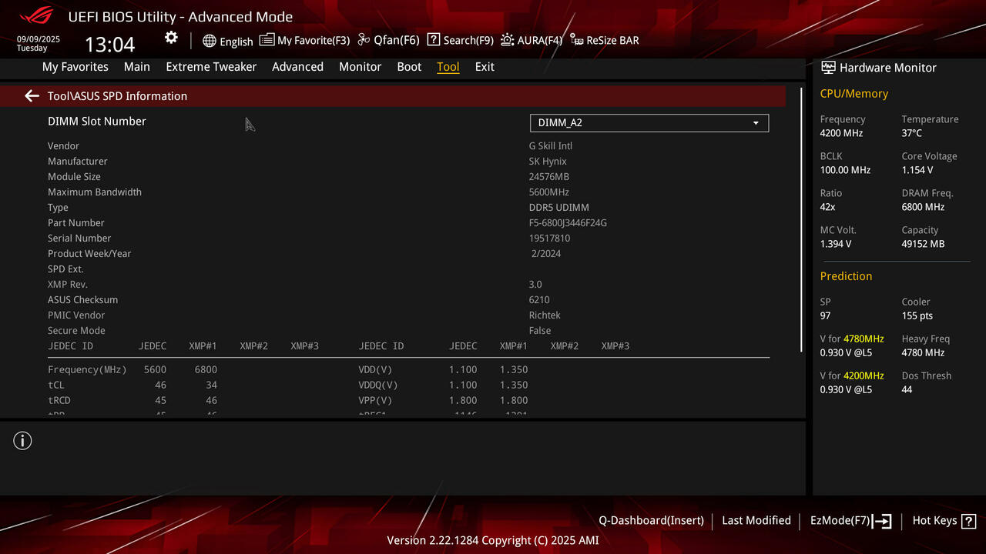Open the DIMM_A2 slot dropdown
Screen dimensions: 986x554
tap(649, 123)
